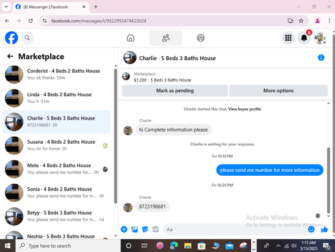The image size is (335, 252).
Task: Open the tab search dropdown arrow
Action: (x=6, y=7)
